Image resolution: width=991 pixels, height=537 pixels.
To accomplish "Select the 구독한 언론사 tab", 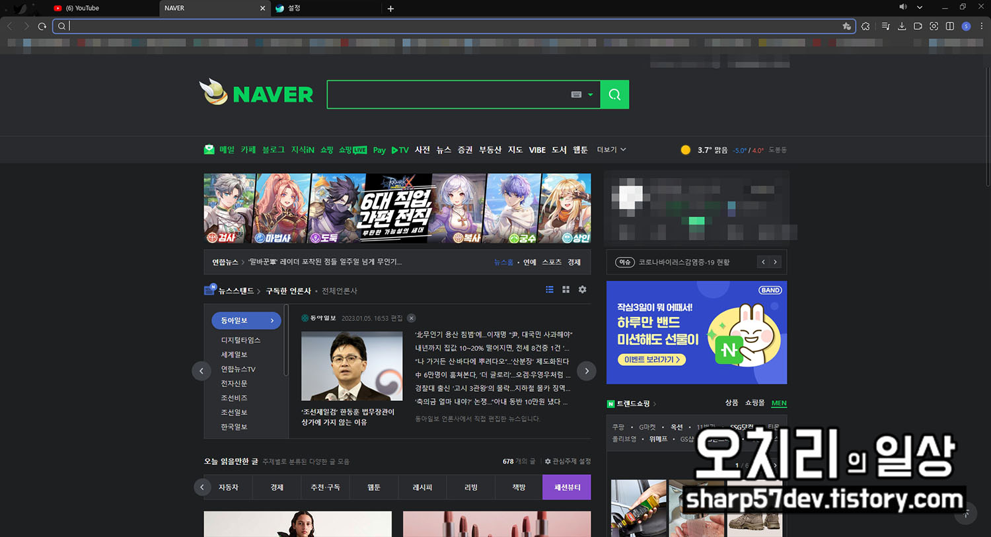I will click(288, 291).
